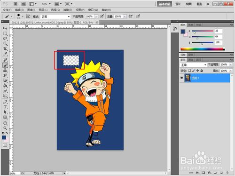Toggle lock position

tap(197, 71)
